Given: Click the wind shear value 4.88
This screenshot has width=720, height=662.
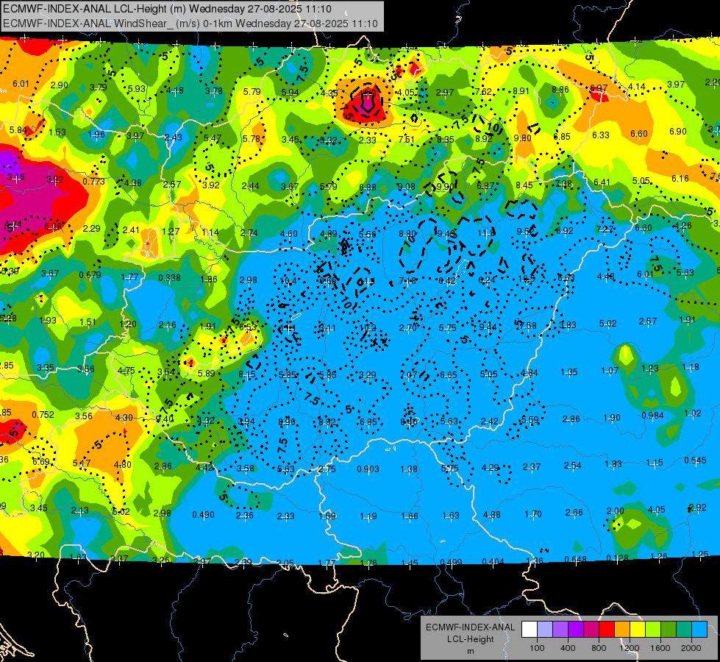Looking at the screenshot, I should 492,515.
